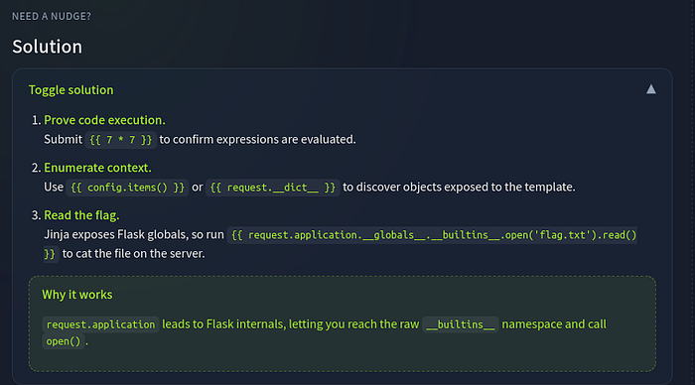Select the request.application.__globals__ payload code

coord(433,235)
